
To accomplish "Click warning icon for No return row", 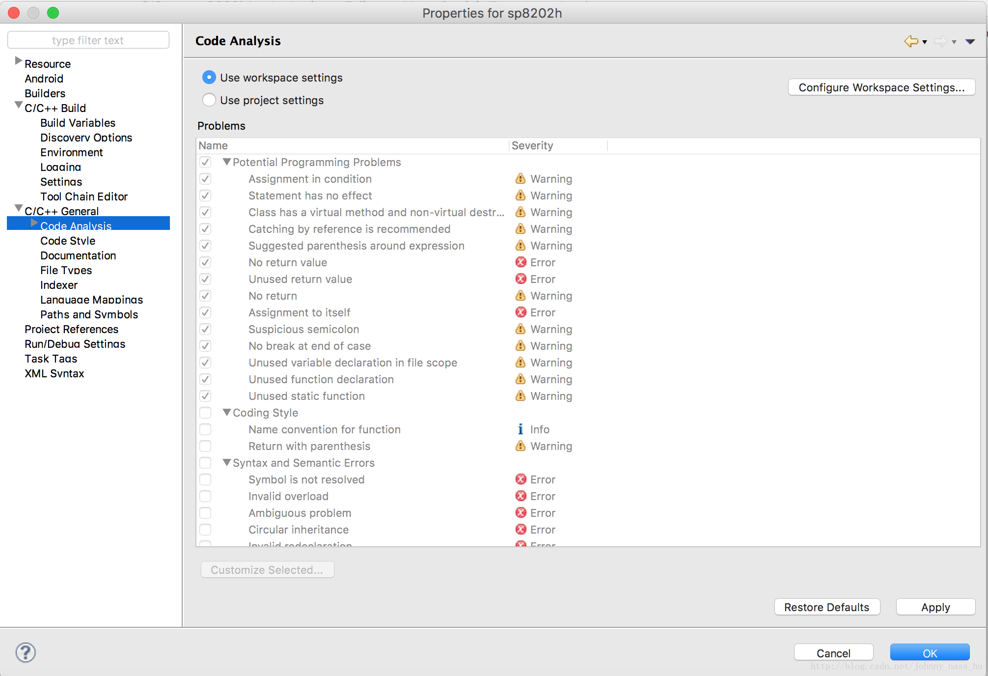I will tap(521, 296).
